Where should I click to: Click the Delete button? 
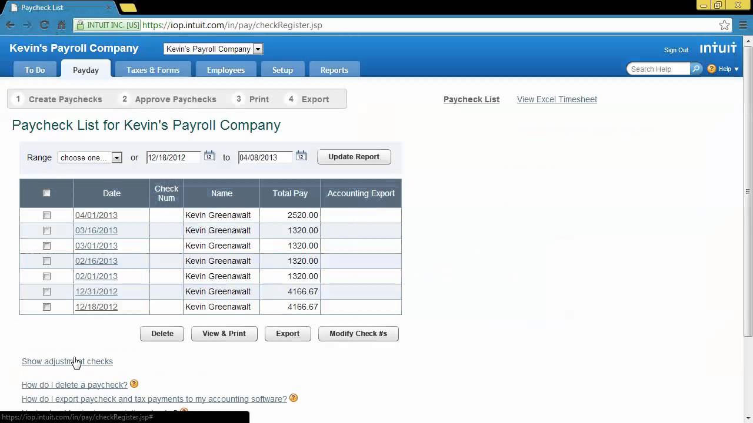click(x=162, y=334)
